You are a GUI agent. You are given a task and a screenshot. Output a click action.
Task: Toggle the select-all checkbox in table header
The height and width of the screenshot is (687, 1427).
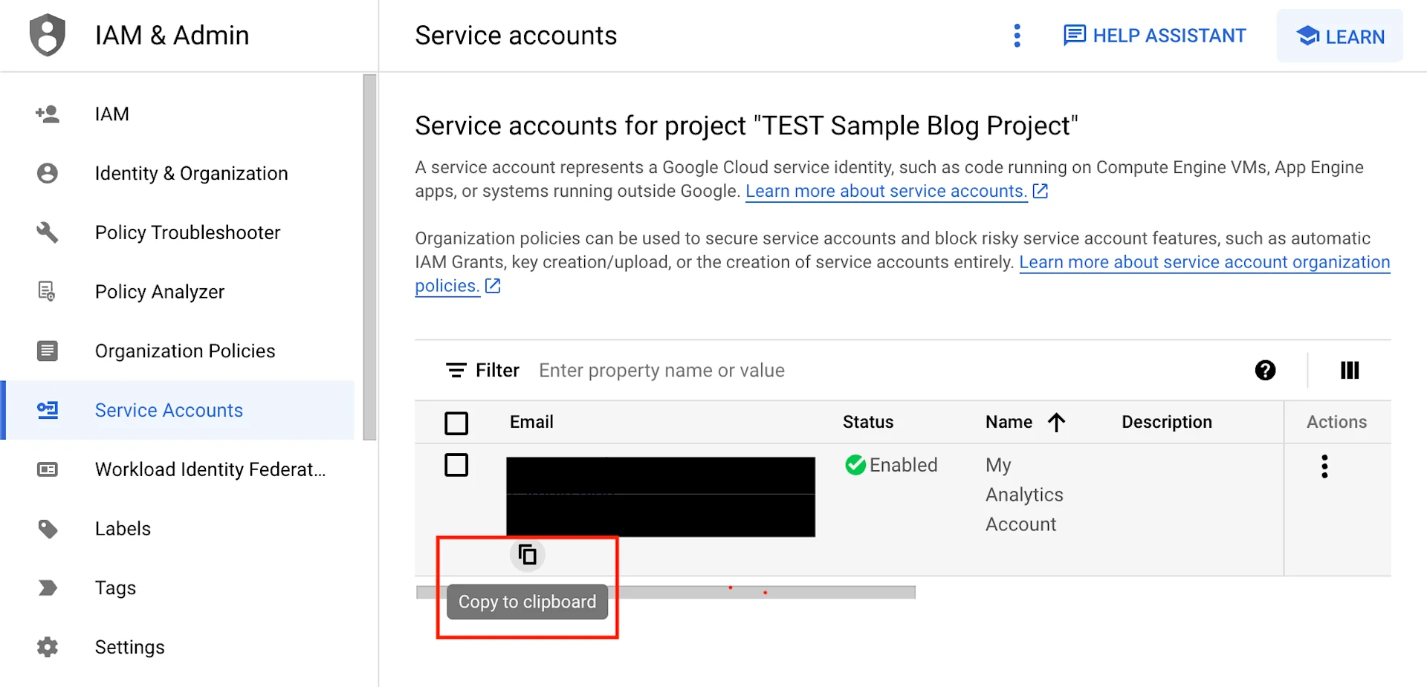pyautogui.click(x=456, y=423)
